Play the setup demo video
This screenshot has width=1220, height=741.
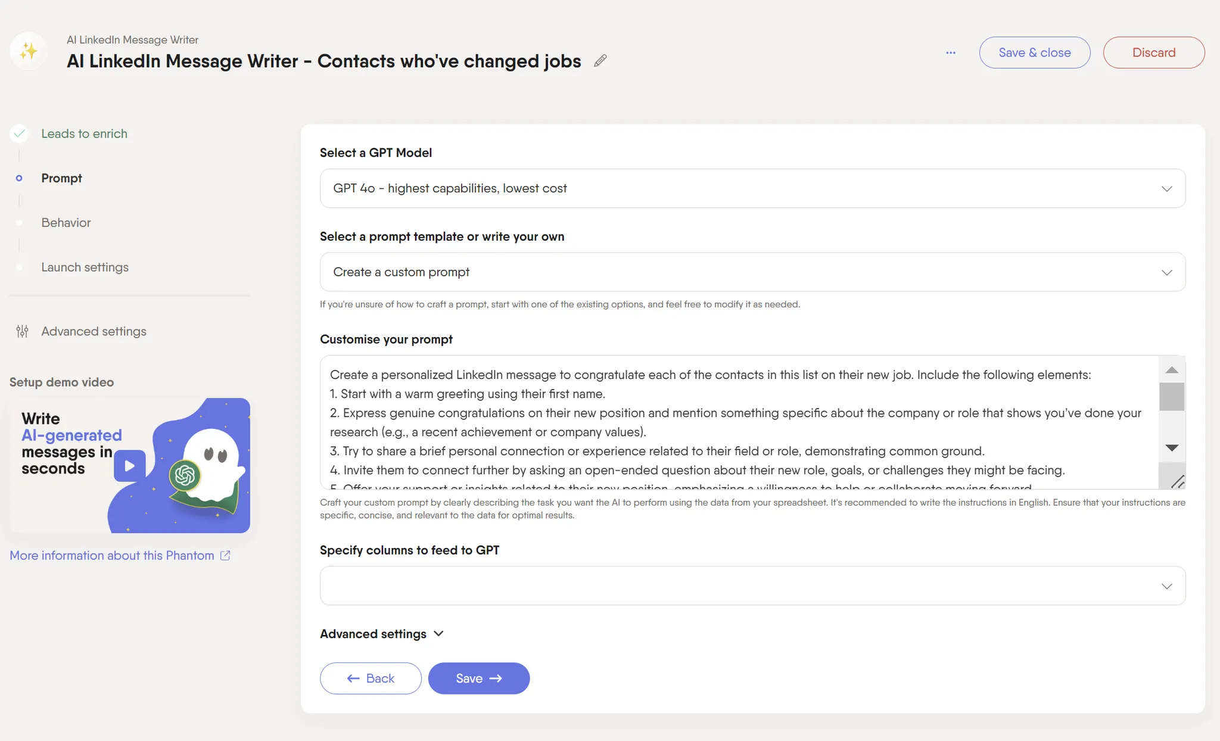pyautogui.click(x=130, y=466)
